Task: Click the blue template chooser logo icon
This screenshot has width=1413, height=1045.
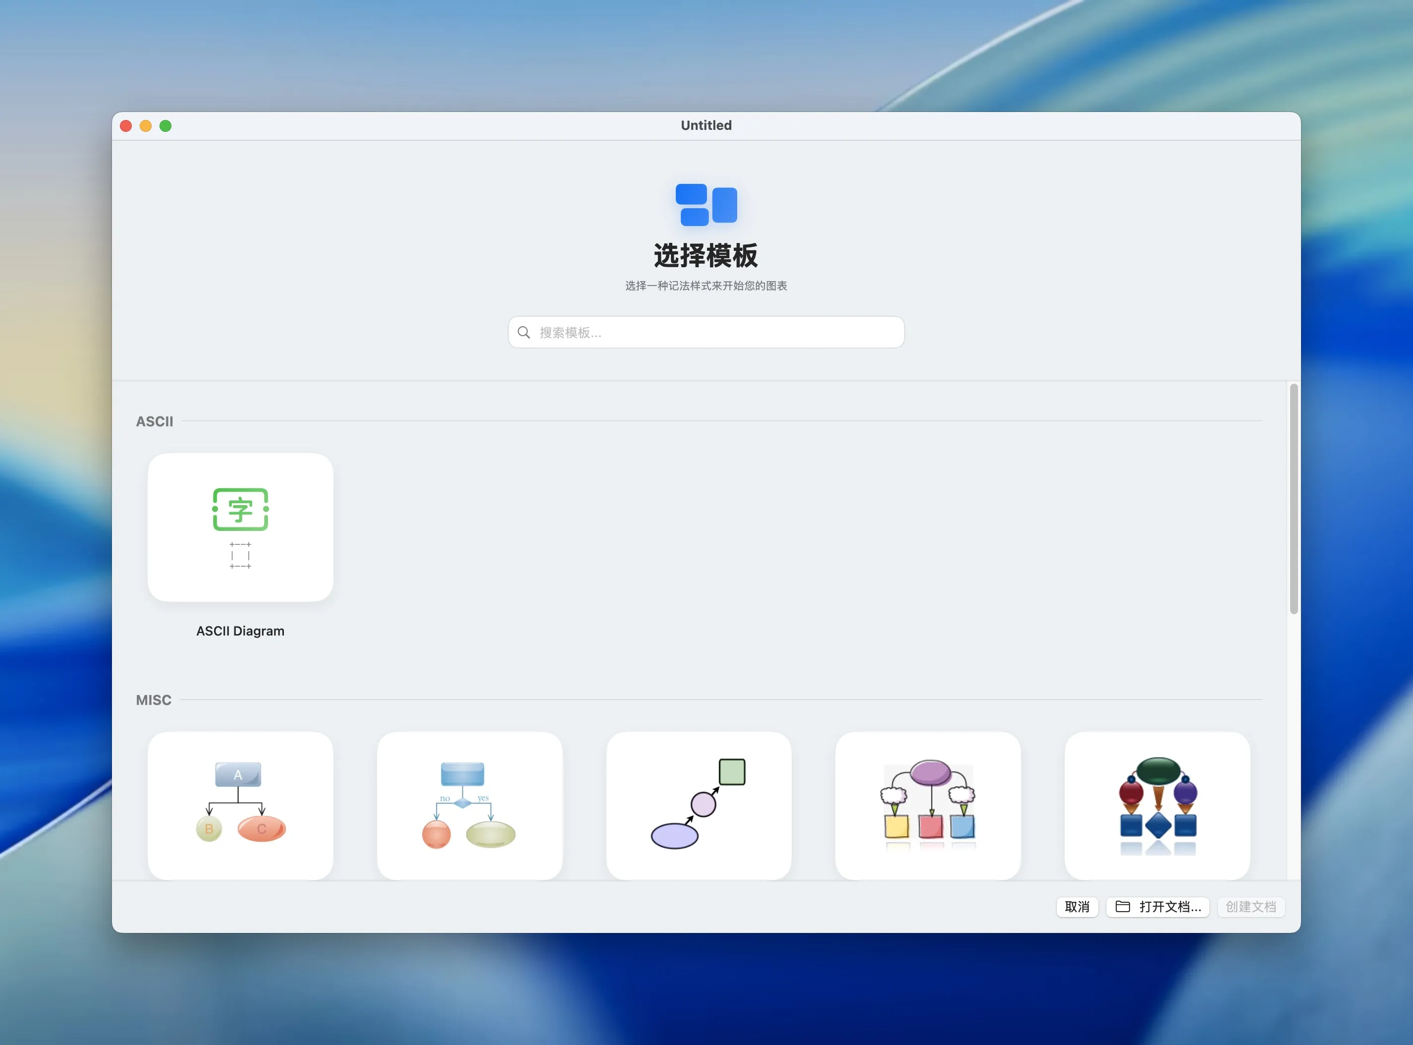Action: [x=706, y=204]
